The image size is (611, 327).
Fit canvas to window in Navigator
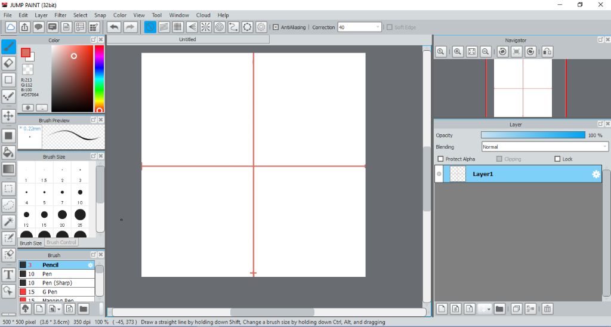click(x=471, y=51)
